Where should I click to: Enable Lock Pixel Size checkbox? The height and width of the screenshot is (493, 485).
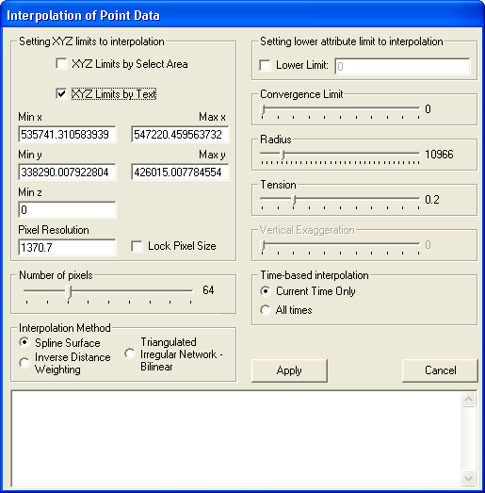[137, 246]
